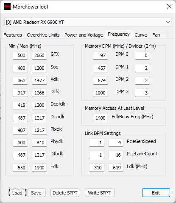
Task: Edit the GFX minimum field showing 500
Action: [20, 55]
